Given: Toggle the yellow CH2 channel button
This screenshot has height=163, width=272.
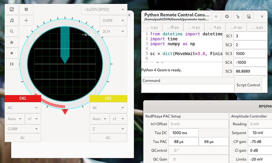Looking at the screenshot, I should 108,98.
